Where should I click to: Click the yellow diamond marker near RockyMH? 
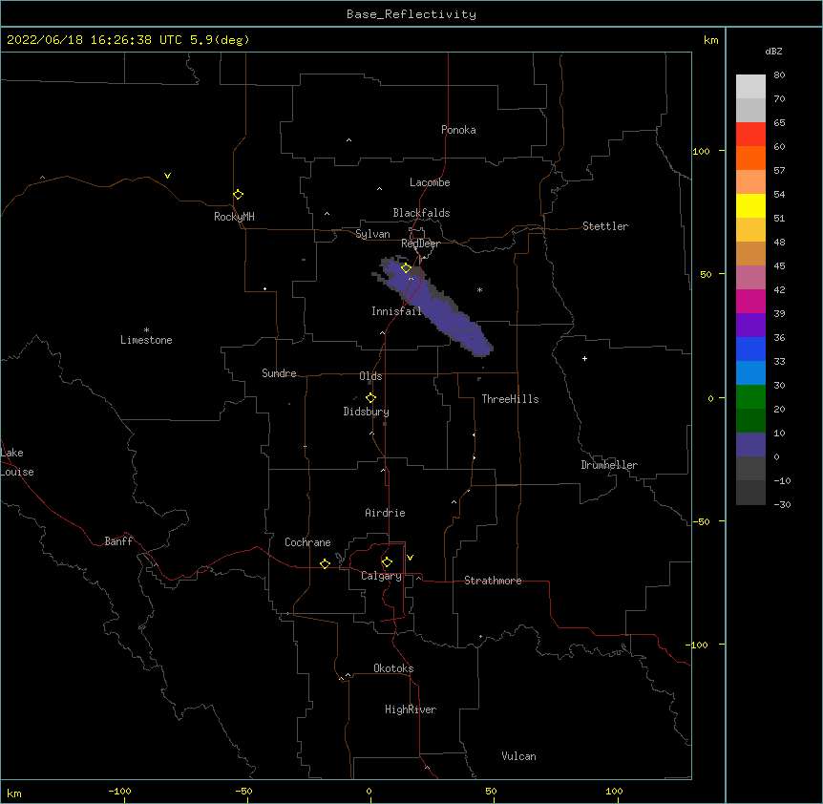coord(238,195)
